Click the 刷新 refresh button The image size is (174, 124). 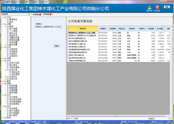coord(57,46)
